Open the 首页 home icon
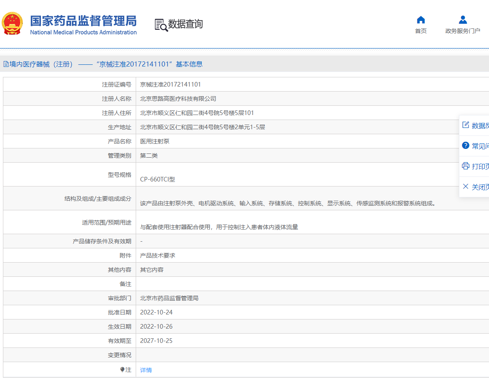The width and height of the screenshot is (489, 378). coord(421,20)
